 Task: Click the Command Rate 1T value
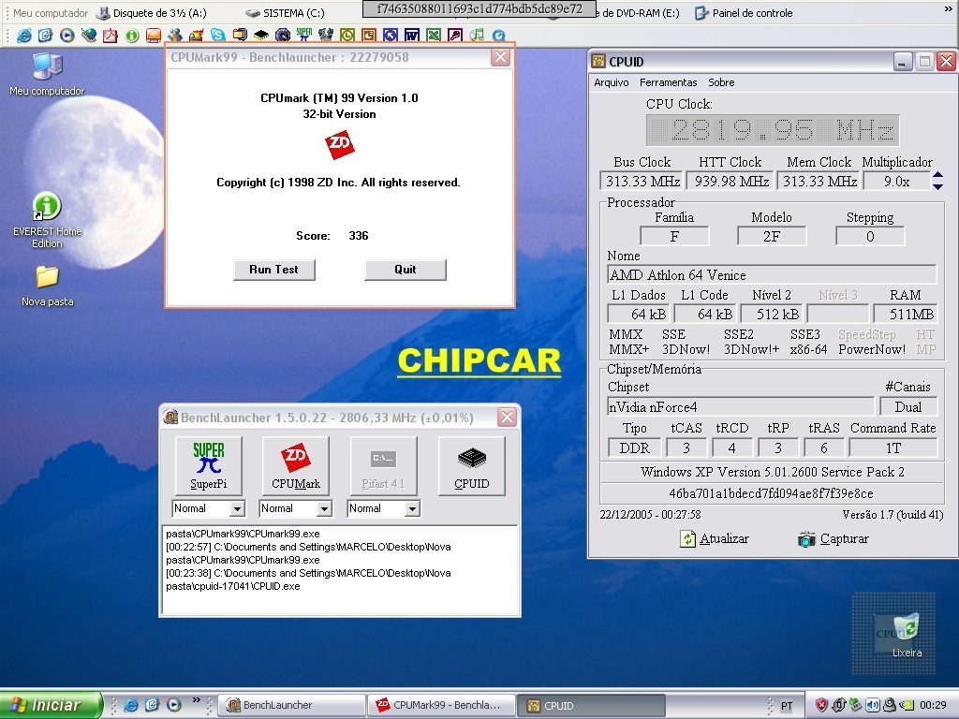tap(893, 448)
